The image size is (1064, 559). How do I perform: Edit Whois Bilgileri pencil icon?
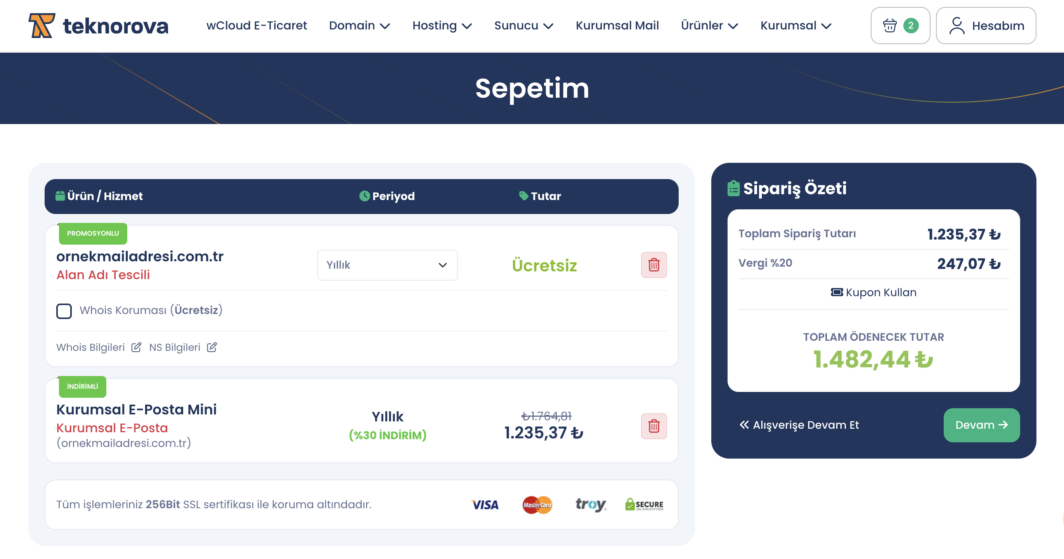pyautogui.click(x=136, y=347)
